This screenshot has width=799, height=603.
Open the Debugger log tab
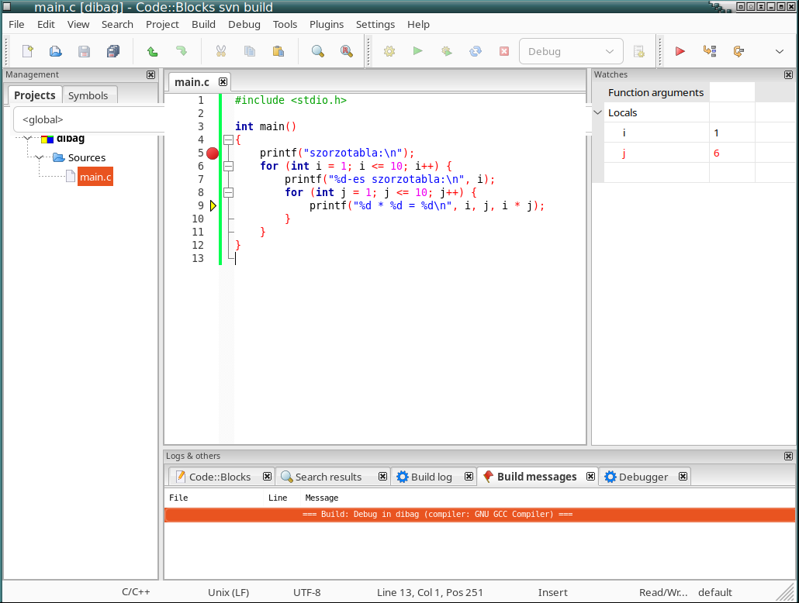[x=642, y=477]
